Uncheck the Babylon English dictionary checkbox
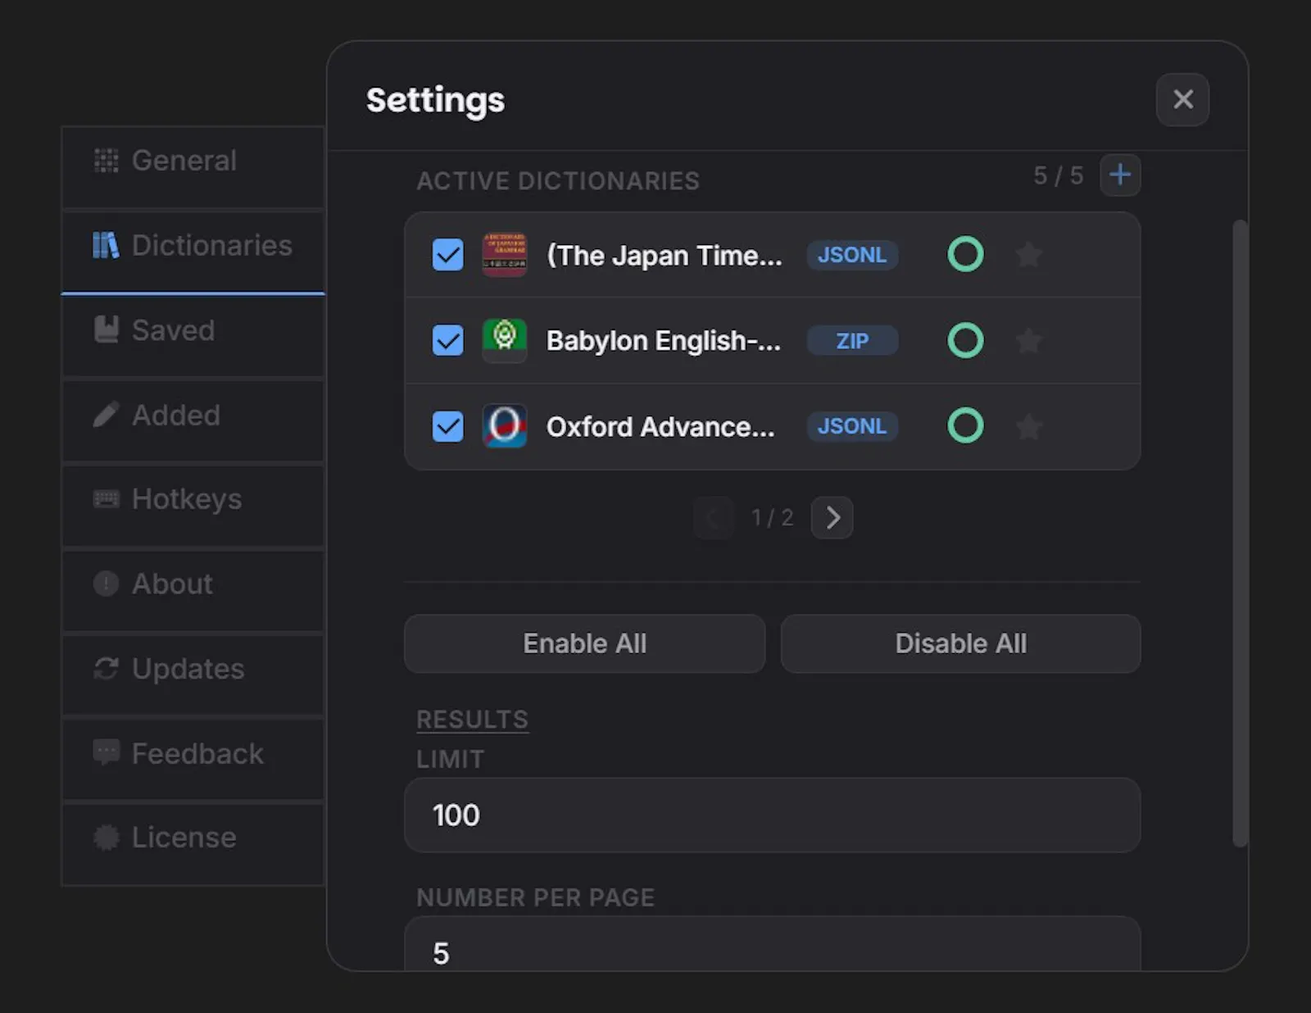This screenshot has width=1311, height=1013. pyautogui.click(x=447, y=340)
